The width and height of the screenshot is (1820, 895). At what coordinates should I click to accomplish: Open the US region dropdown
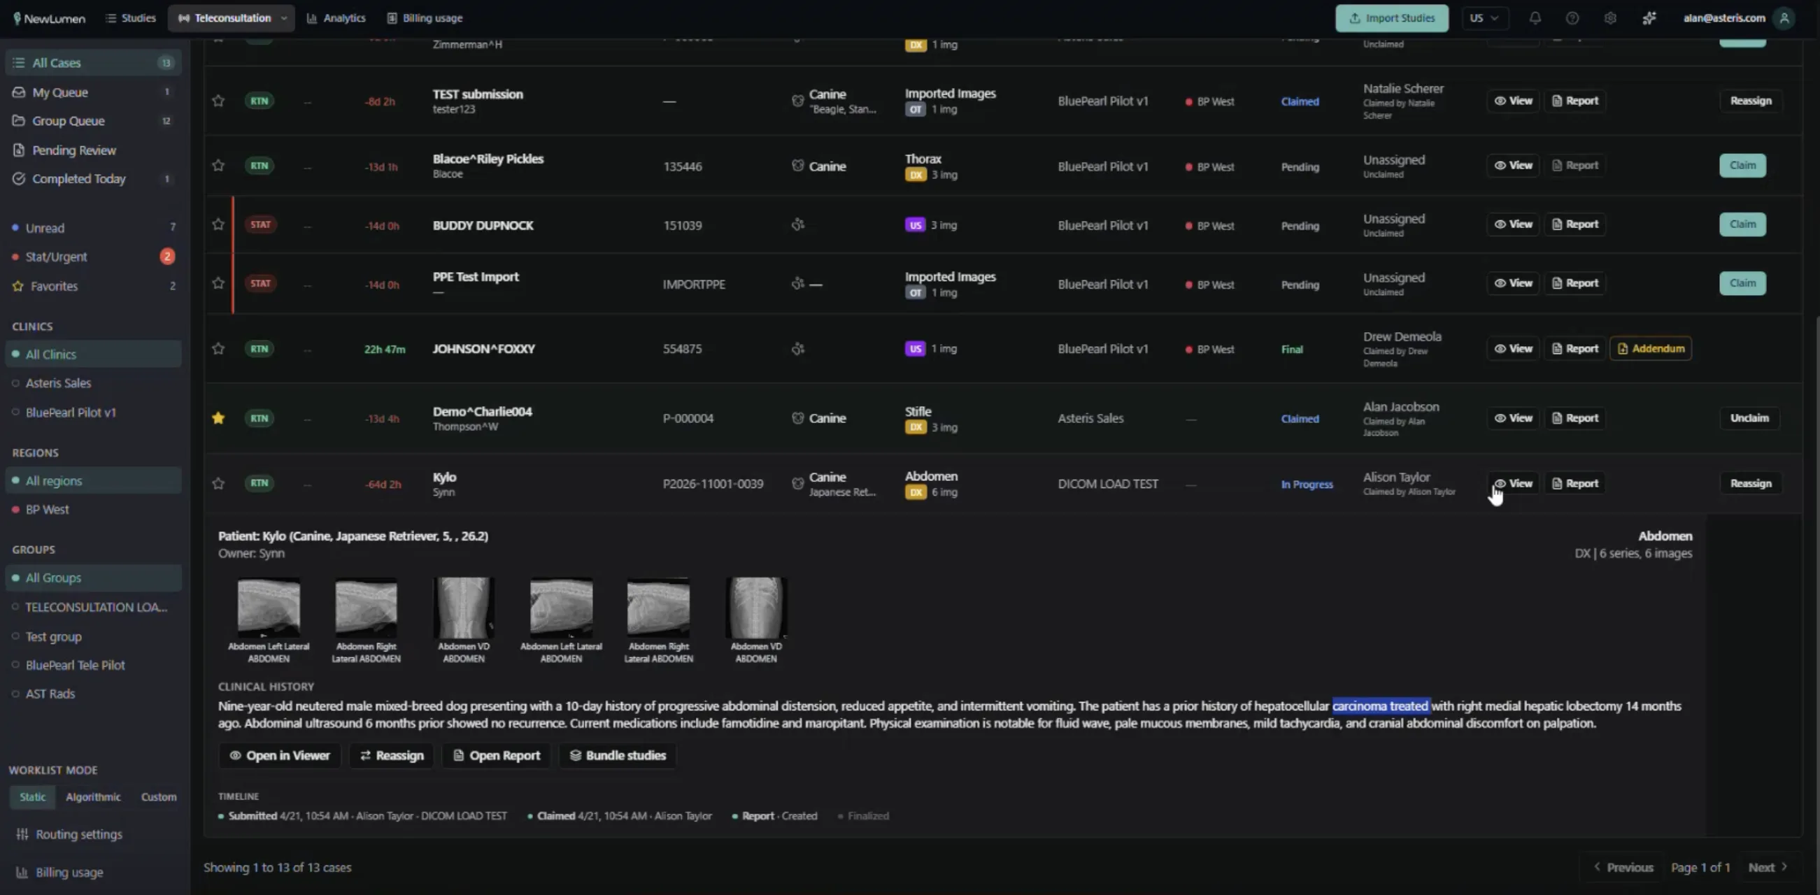click(1484, 18)
